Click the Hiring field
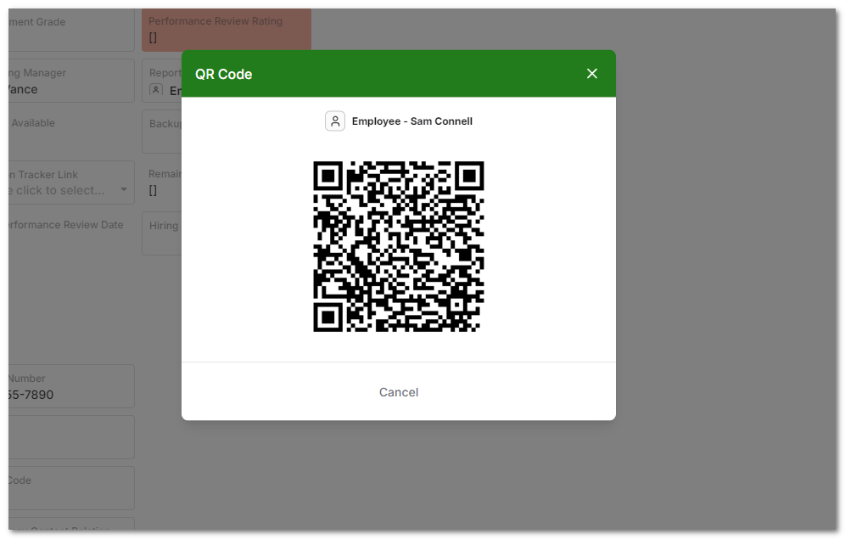 (163, 233)
